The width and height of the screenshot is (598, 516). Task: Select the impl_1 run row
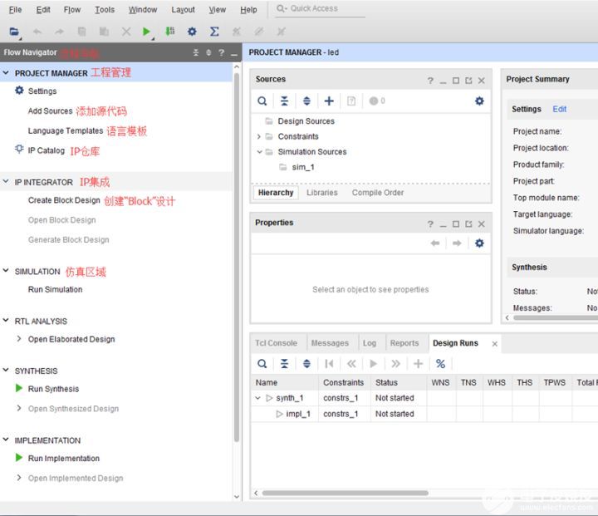tap(298, 414)
